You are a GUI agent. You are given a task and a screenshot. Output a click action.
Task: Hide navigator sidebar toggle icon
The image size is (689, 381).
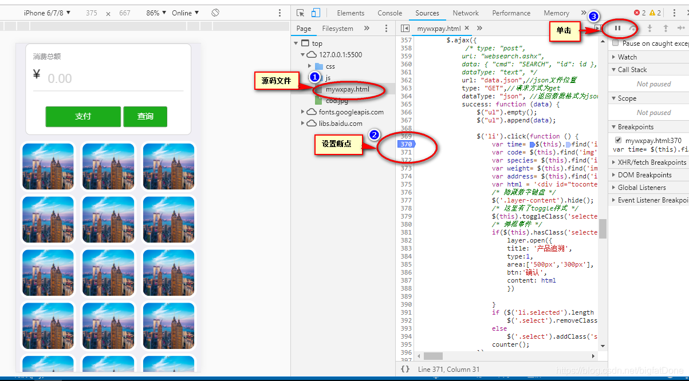coord(405,28)
